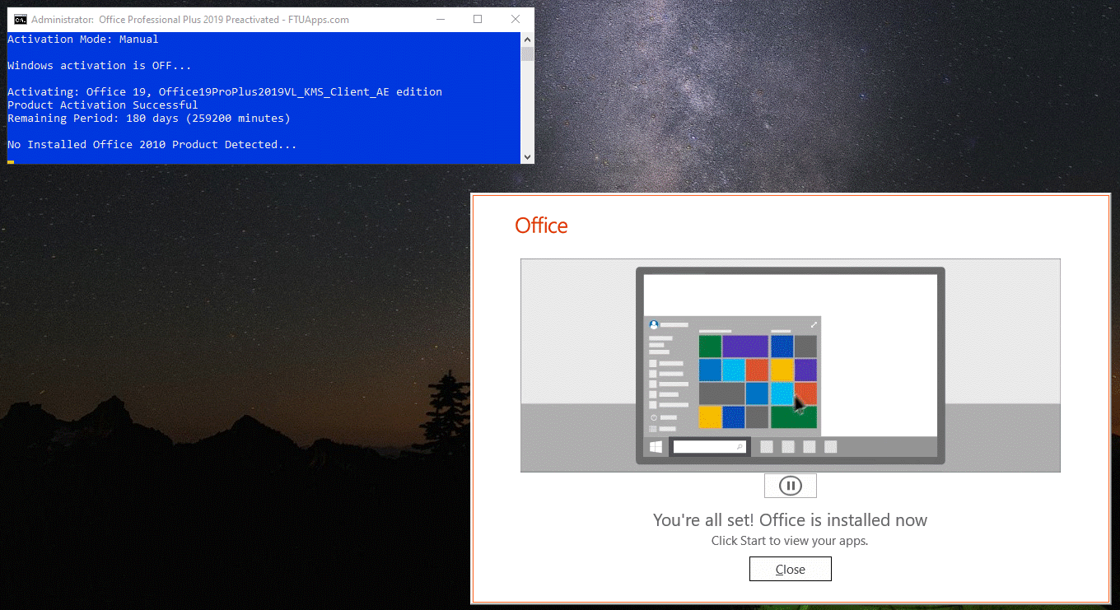Maximize the Administrator command prompt window

478,20
